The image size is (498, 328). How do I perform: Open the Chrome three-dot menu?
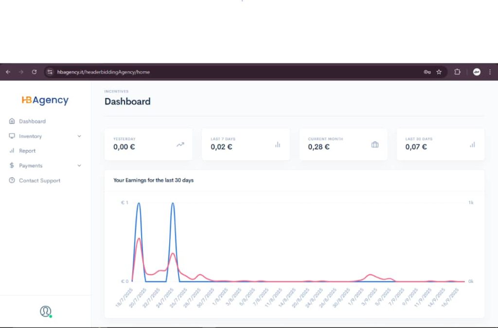pyautogui.click(x=490, y=72)
